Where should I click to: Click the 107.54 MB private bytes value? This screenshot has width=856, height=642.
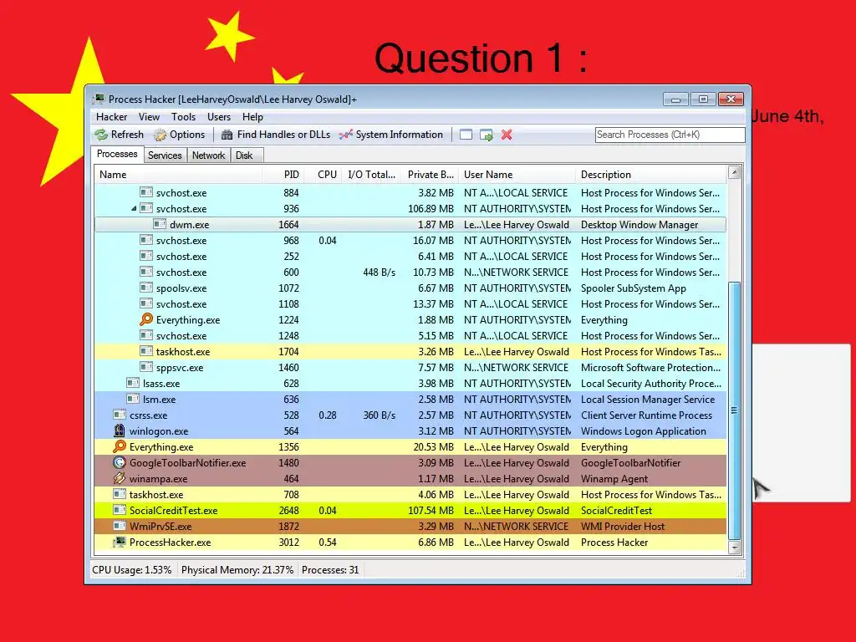pos(431,511)
